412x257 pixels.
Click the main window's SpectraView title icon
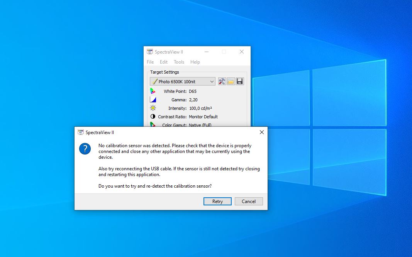pyautogui.click(x=150, y=52)
